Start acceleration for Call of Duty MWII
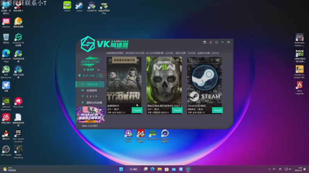Screen dimensions: 309x173 pyautogui.click(x=177, y=110)
